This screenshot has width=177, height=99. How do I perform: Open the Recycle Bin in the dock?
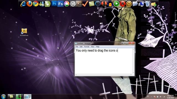tap(147, 4)
